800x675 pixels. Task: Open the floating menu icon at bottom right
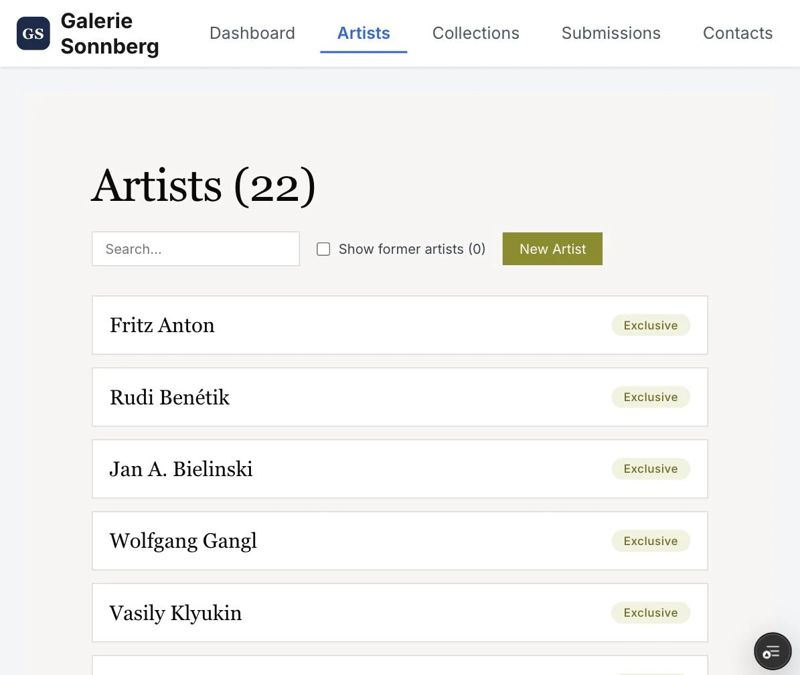[x=773, y=651]
